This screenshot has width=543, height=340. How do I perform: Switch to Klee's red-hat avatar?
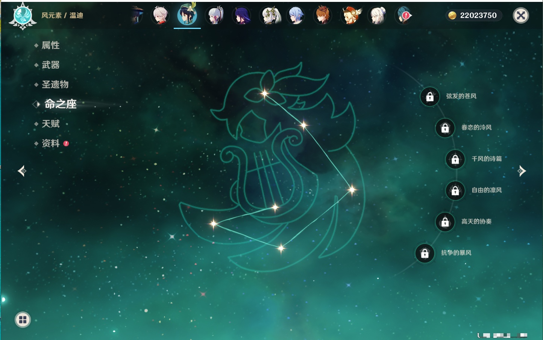tap(351, 15)
